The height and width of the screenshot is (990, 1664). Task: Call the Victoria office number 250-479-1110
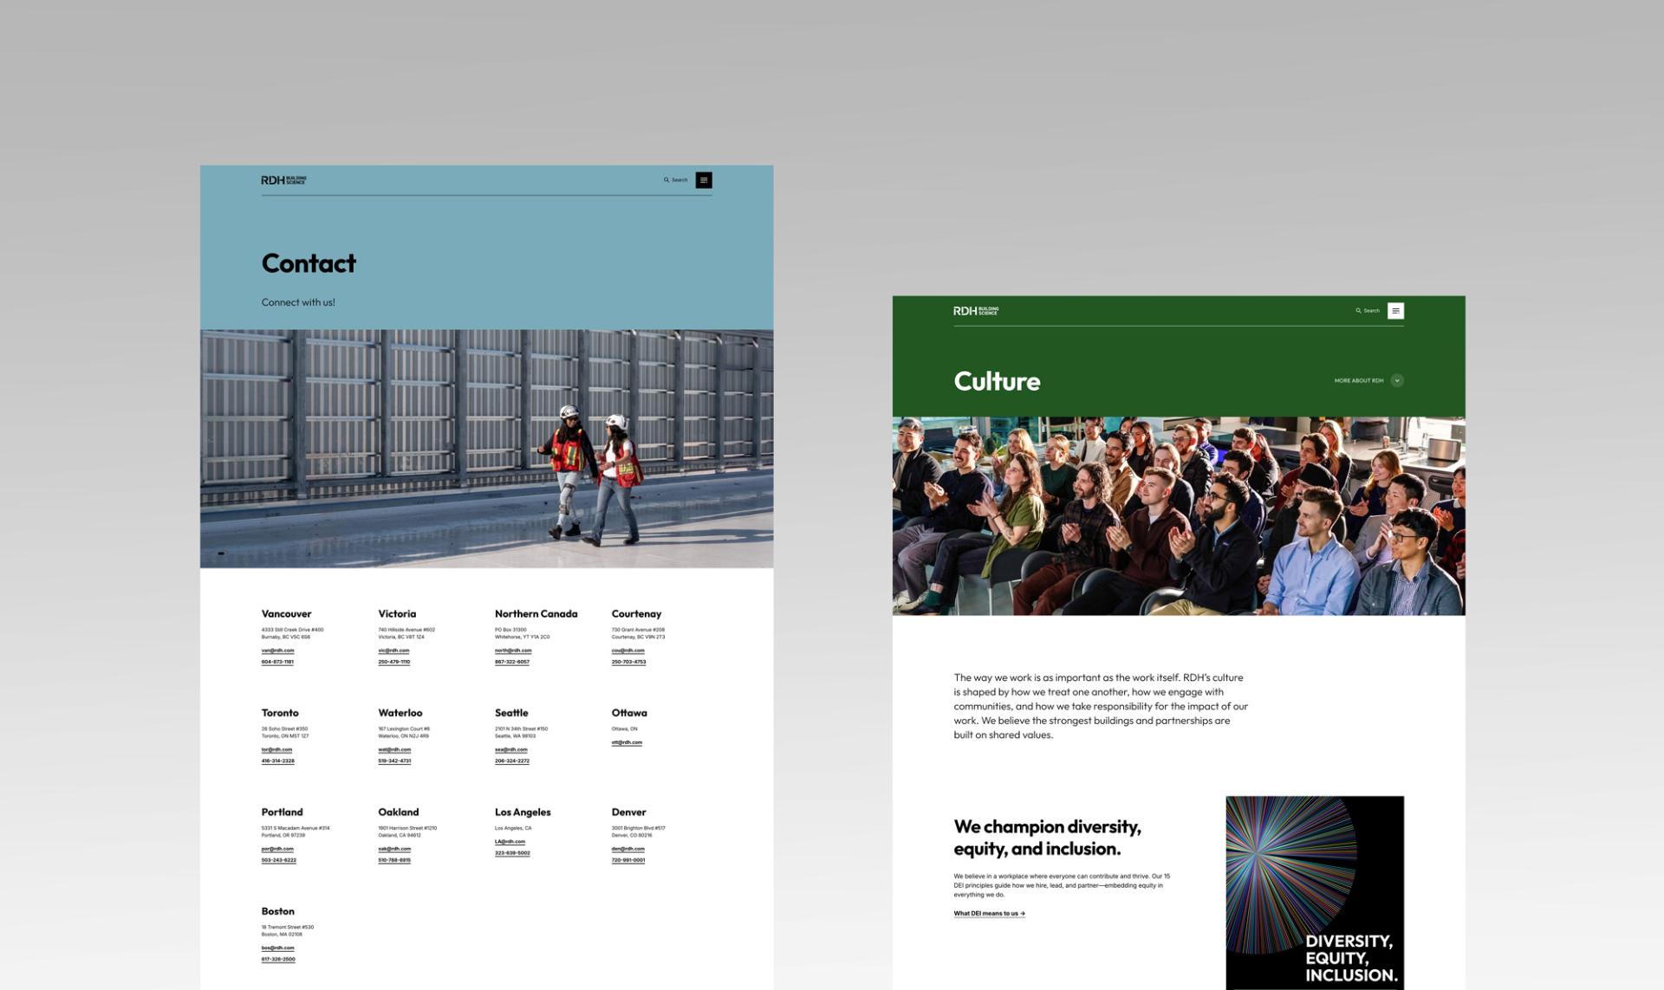[393, 662]
